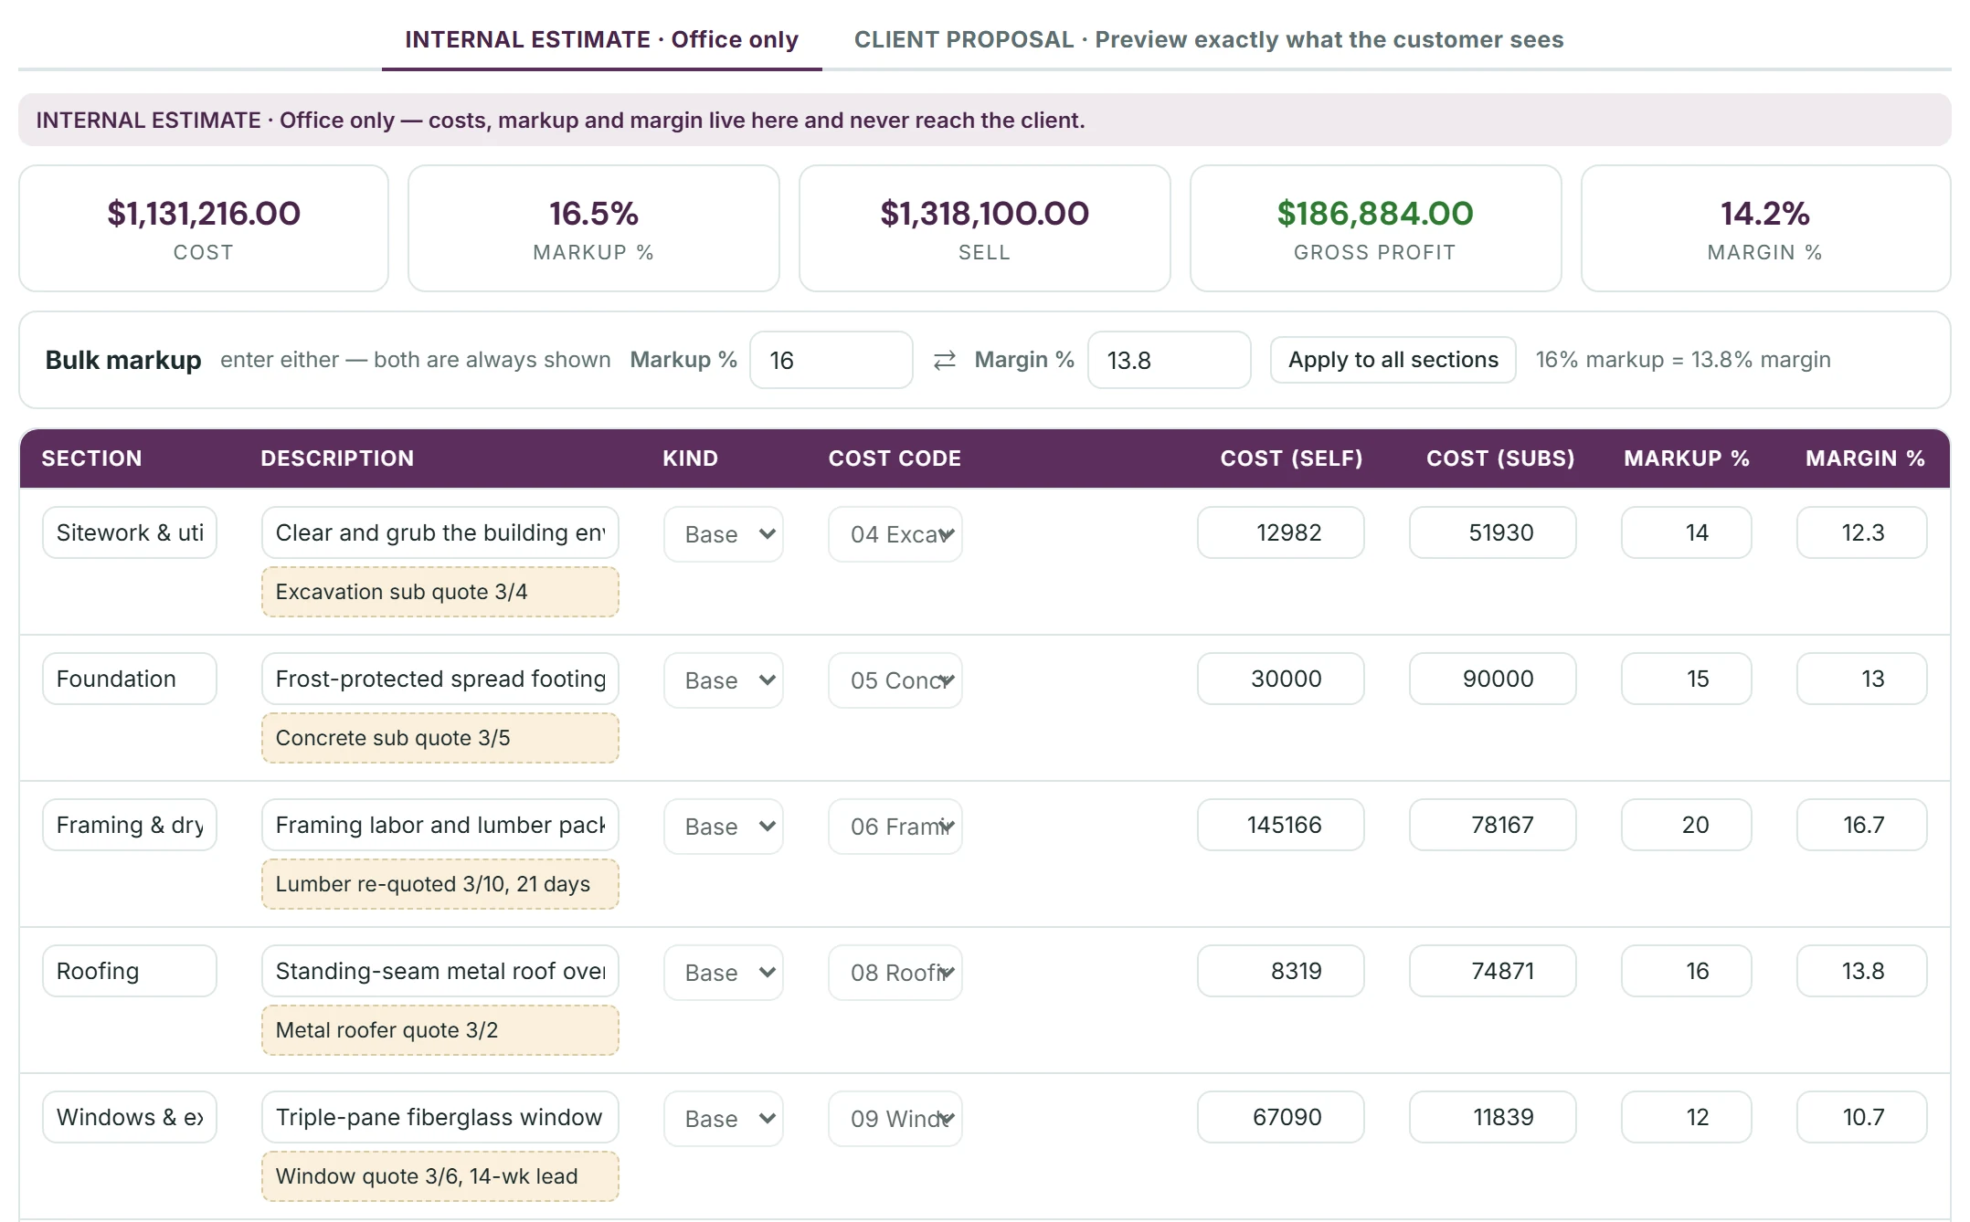This screenshot has height=1222, width=1970.
Task: Open Kind dropdown for Foundation row
Action: 724,680
